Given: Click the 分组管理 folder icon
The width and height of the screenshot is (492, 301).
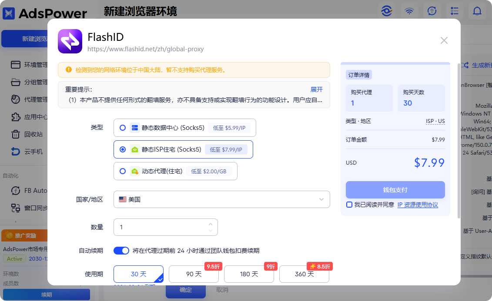Looking at the screenshot, I should [x=15, y=82].
